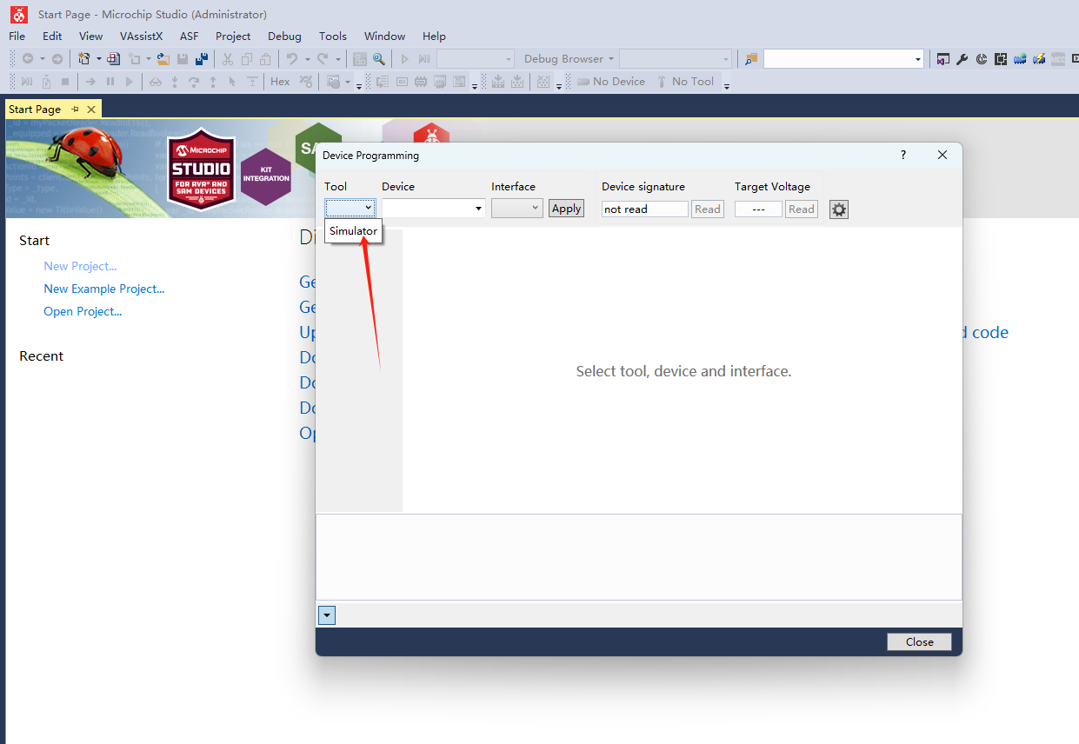Click the Close button in dialog
Viewport: 1079px width, 744px height.
pos(919,641)
